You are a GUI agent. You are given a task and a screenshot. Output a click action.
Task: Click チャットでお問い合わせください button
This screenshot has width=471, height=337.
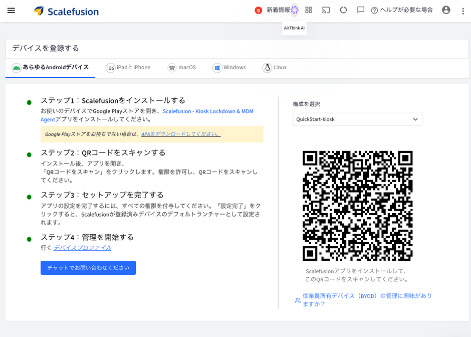point(88,268)
